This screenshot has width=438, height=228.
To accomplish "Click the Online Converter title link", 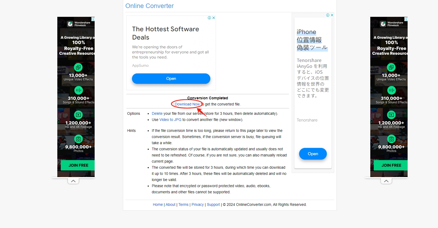I will tap(150, 6).
